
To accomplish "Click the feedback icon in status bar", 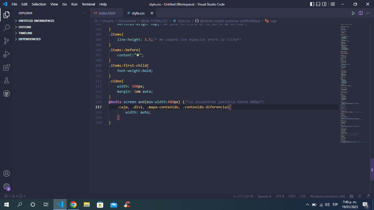I will [360, 196].
